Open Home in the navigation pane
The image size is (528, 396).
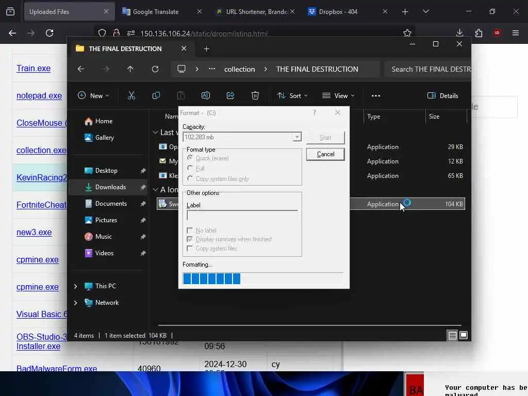pos(108,121)
